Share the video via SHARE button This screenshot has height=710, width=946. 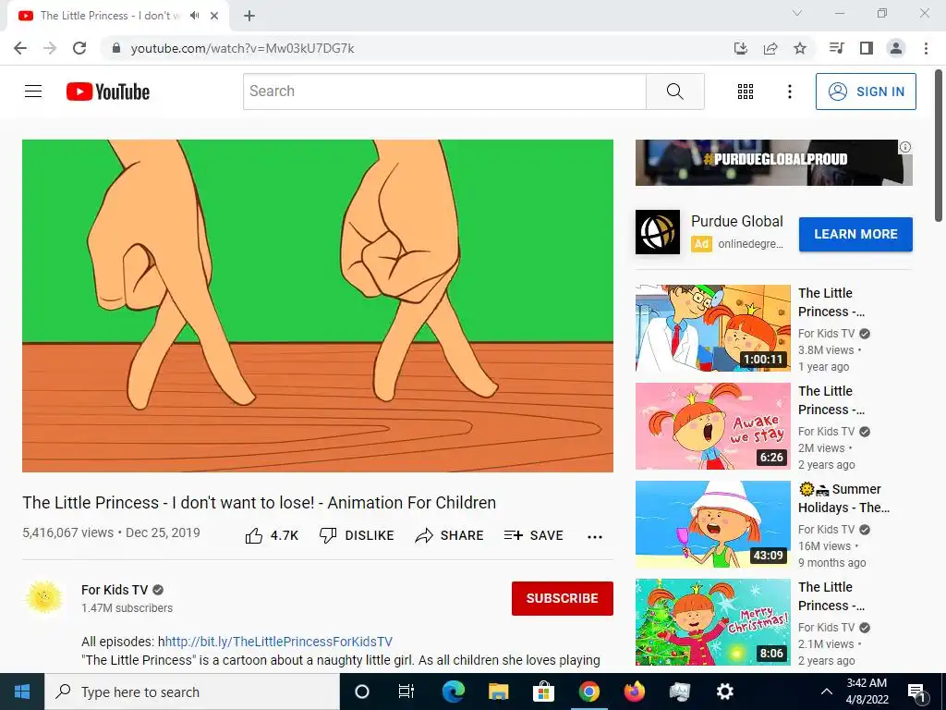click(450, 535)
